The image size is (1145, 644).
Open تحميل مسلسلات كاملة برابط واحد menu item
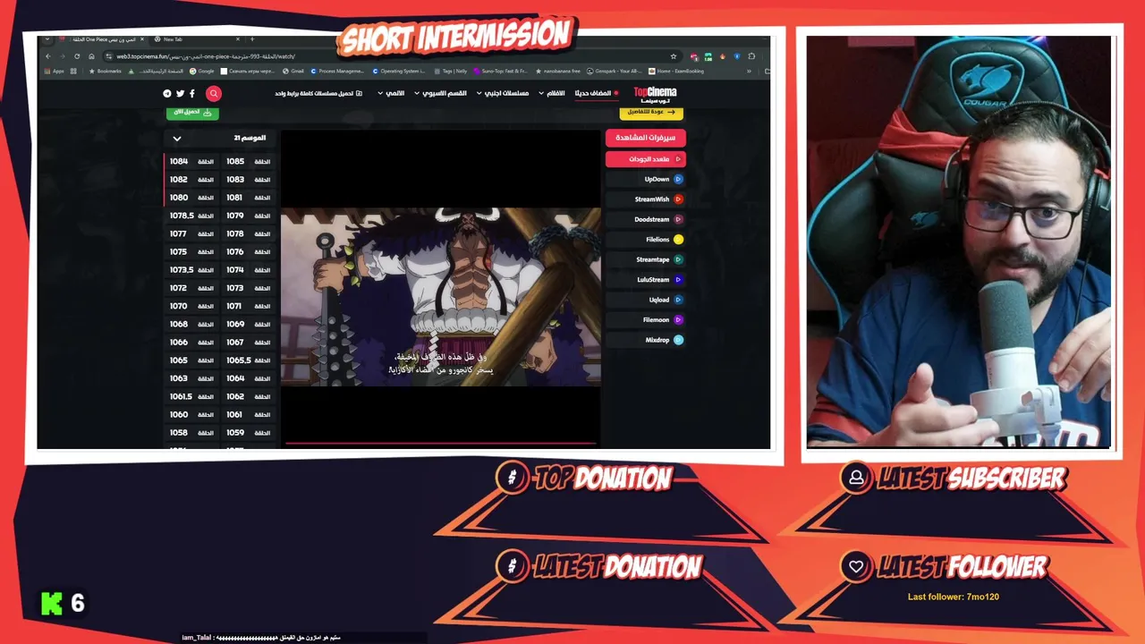318,93
